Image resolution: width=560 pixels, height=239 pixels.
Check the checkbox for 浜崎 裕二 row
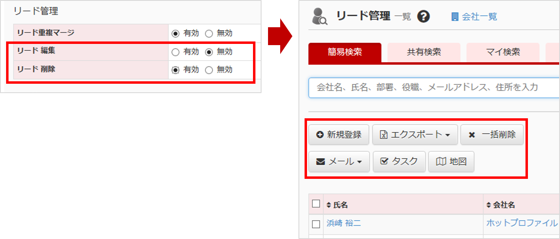(x=316, y=224)
